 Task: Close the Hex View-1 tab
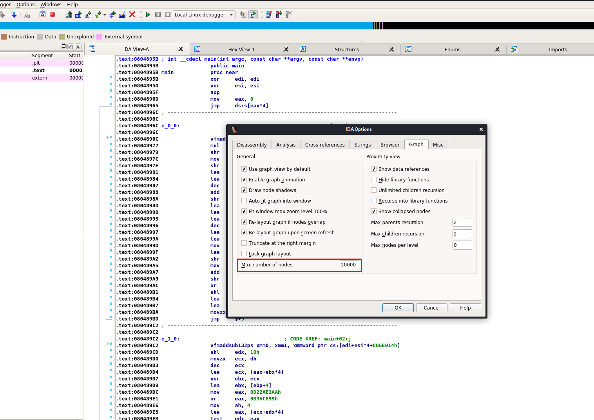286,49
